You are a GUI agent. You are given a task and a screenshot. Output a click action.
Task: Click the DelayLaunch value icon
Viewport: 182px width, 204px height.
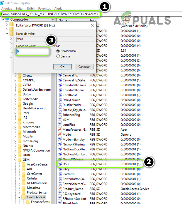click(60, 100)
